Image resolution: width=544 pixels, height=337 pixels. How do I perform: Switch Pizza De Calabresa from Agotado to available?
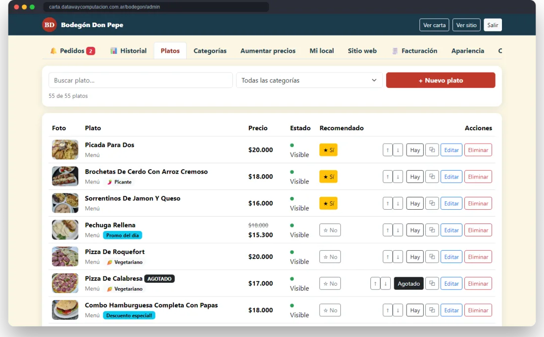408,284
